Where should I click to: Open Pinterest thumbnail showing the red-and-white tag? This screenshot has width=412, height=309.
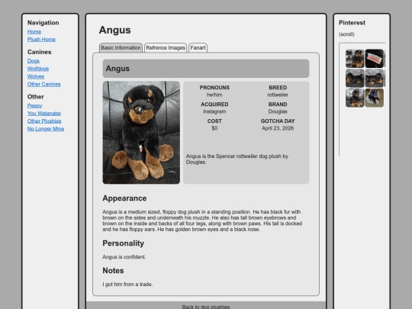click(x=375, y=59)
